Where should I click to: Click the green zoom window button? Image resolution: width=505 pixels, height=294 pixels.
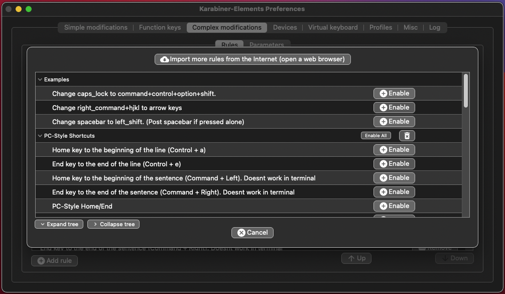(x=29, y=9)
